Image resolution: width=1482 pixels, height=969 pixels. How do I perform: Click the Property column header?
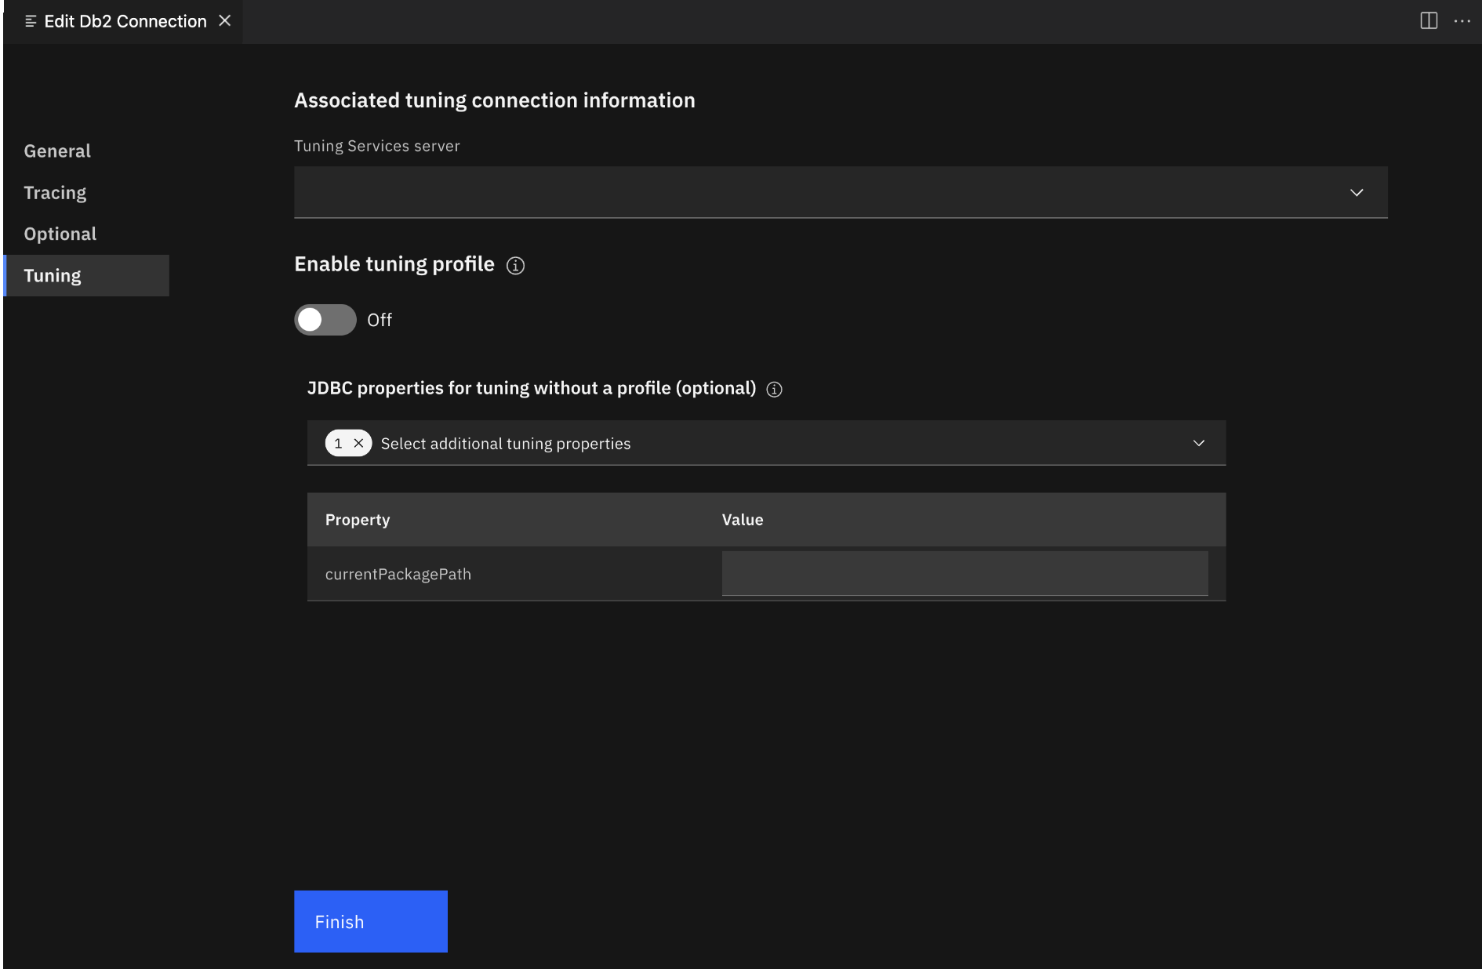point(358,520)
